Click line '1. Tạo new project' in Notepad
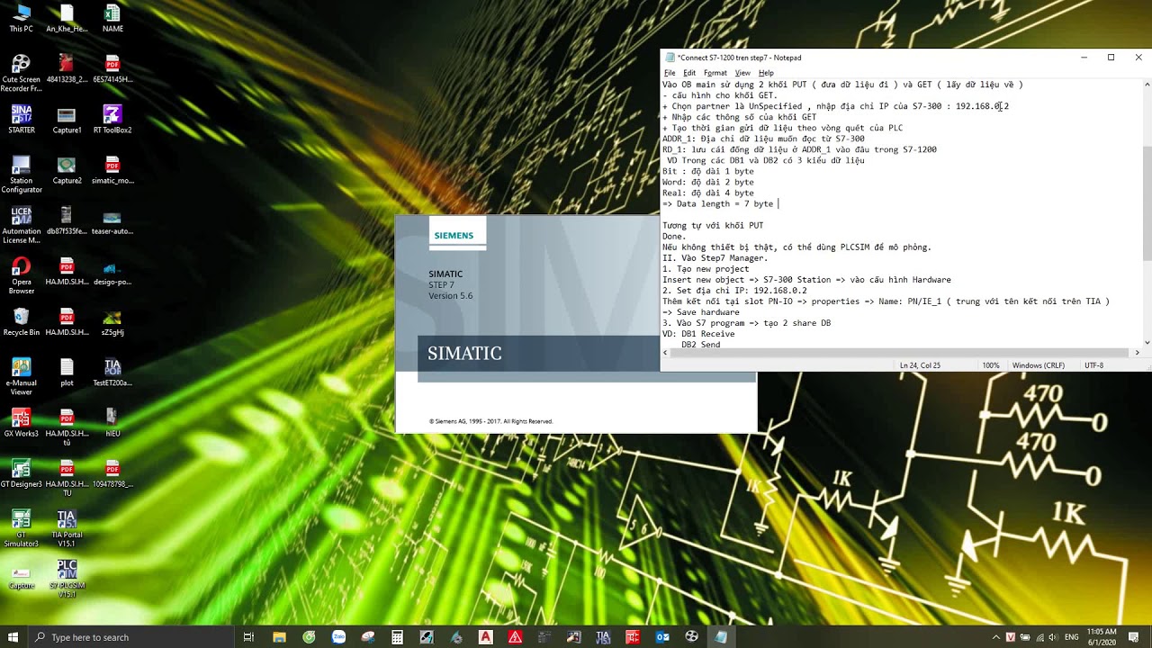 click(x=706, y=269)
